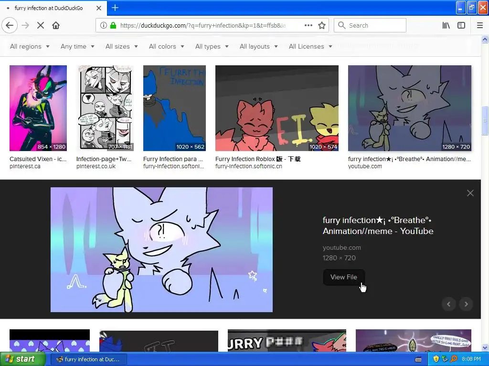489x366 pixels.
Task: Open page actions three-dot menu
Action: (308, 25)
